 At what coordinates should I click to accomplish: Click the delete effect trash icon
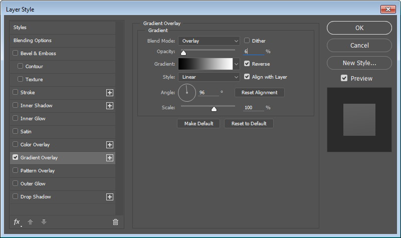coord(115,222)
